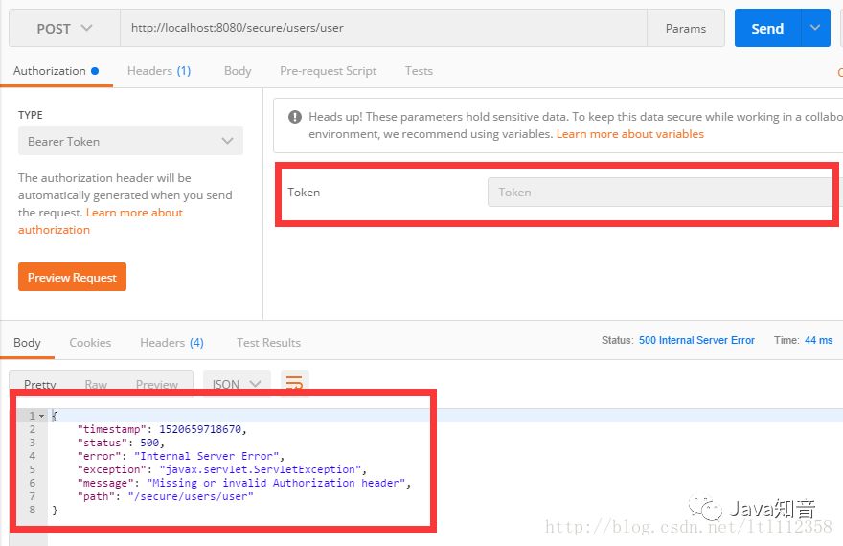The height and width of the screenshot is (546, 843).
Task: Switch response view to Preview
Action: (x=156, y=385)
